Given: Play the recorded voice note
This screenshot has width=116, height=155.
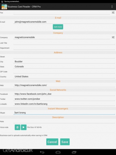Looking at the screenshot, I should [24, 127].
